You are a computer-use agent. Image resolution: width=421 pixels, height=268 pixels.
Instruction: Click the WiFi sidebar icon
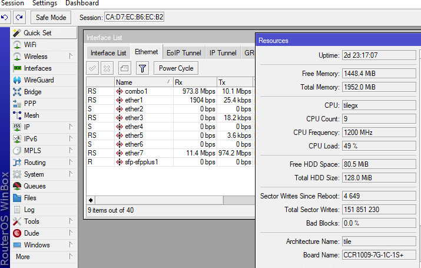click(17, 45)
